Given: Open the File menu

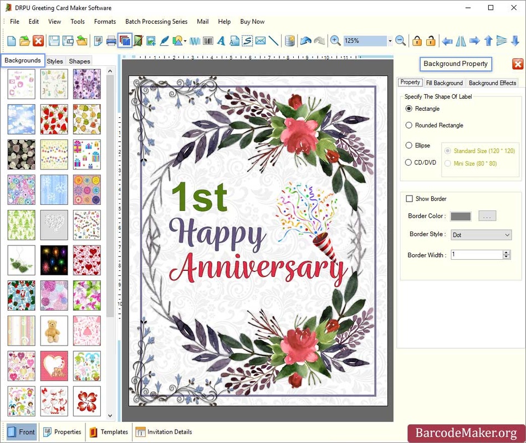Looking at the screenshot, I should [14, 22].
